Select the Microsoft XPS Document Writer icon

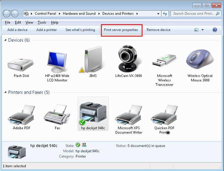tap(128, 115)
